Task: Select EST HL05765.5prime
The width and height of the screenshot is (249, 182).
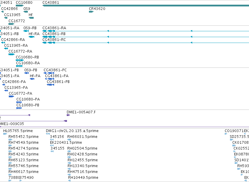Action: [x=5, y=134]
